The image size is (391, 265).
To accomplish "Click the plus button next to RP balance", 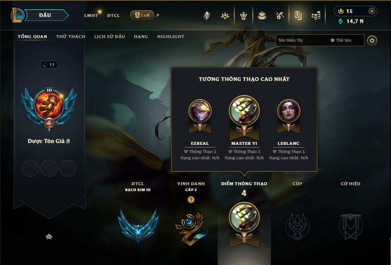I will [371, 11].
